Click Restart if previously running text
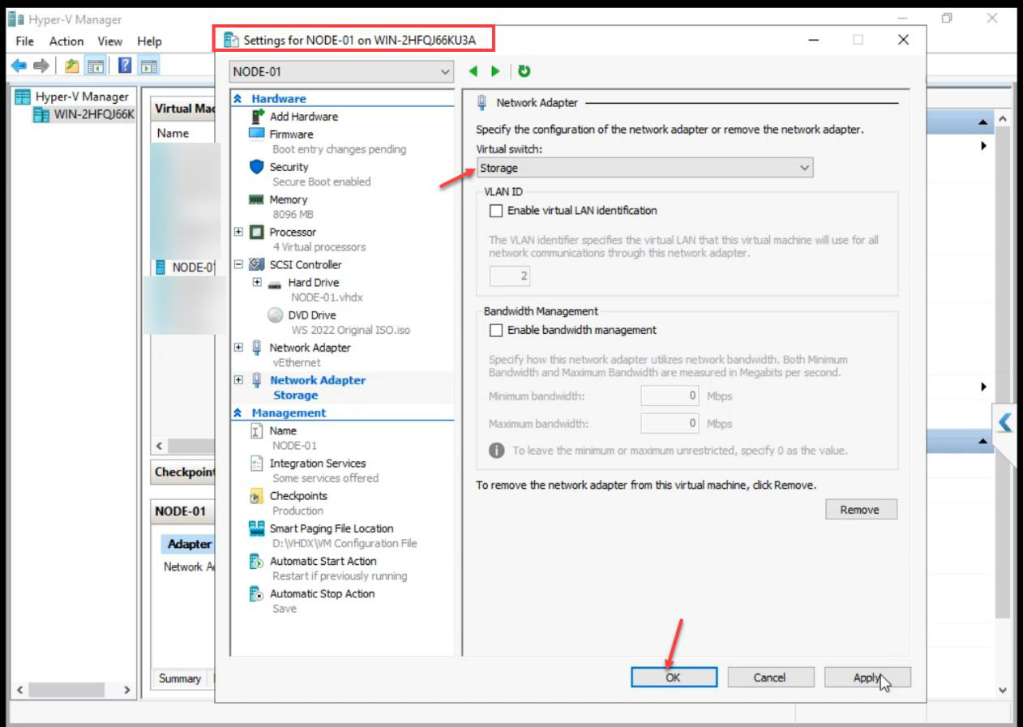Screen dimensions: 1023x727 (340, 576)
